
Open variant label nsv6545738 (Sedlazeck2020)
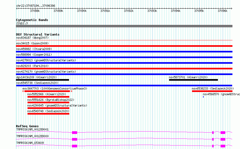pyautogui.click(x=37, y=83)
